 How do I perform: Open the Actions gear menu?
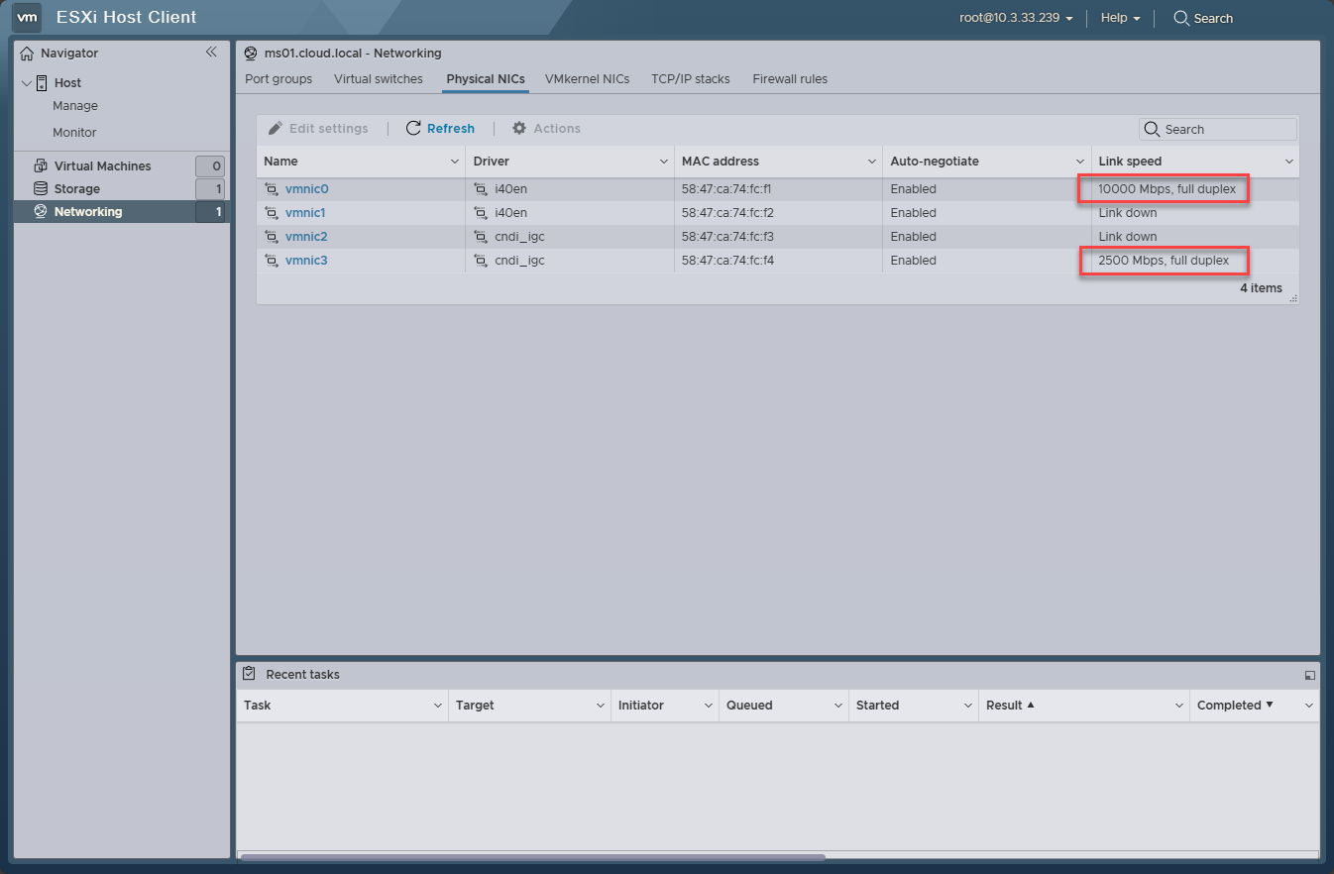pos(546,128)
